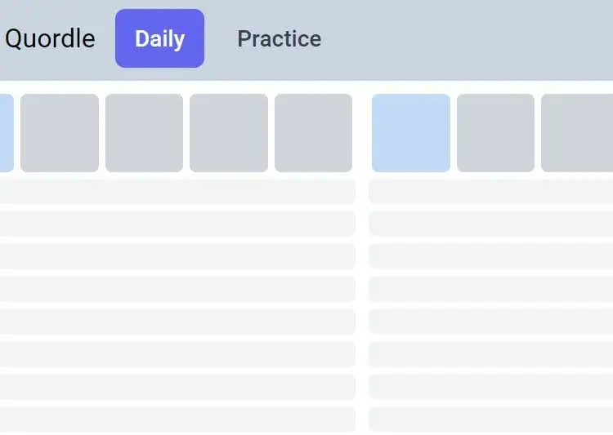Click the fourth tile in the left board
Viewport: 613px width, 435px height.
tap(229, 133)
